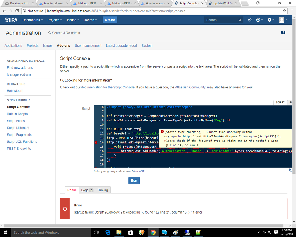The height and width of the screenshot is (237, 296).
Task: Open Script Fields in sidebar
Action: (x=16, y=121)
